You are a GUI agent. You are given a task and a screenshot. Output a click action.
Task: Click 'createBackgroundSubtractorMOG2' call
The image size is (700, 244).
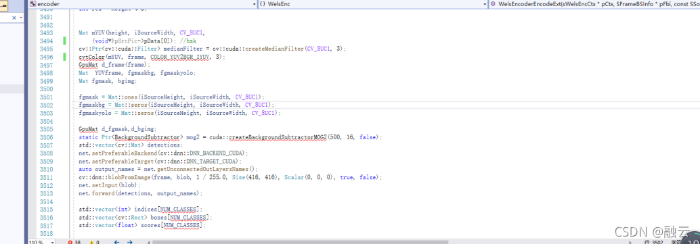tap(278, 137)
